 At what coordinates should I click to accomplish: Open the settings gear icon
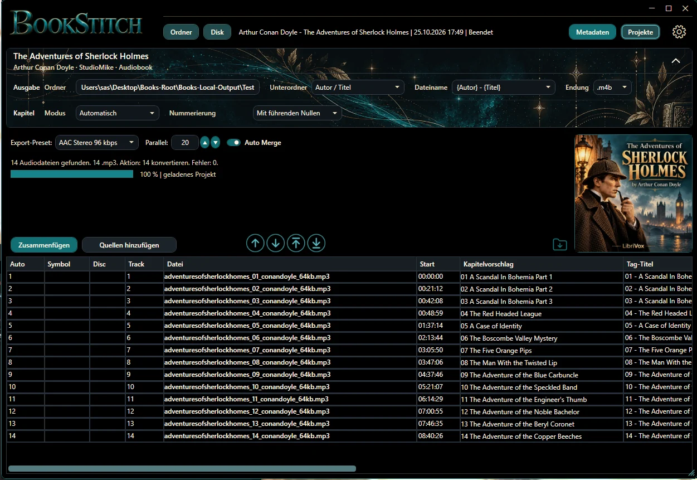coord(679,32)
